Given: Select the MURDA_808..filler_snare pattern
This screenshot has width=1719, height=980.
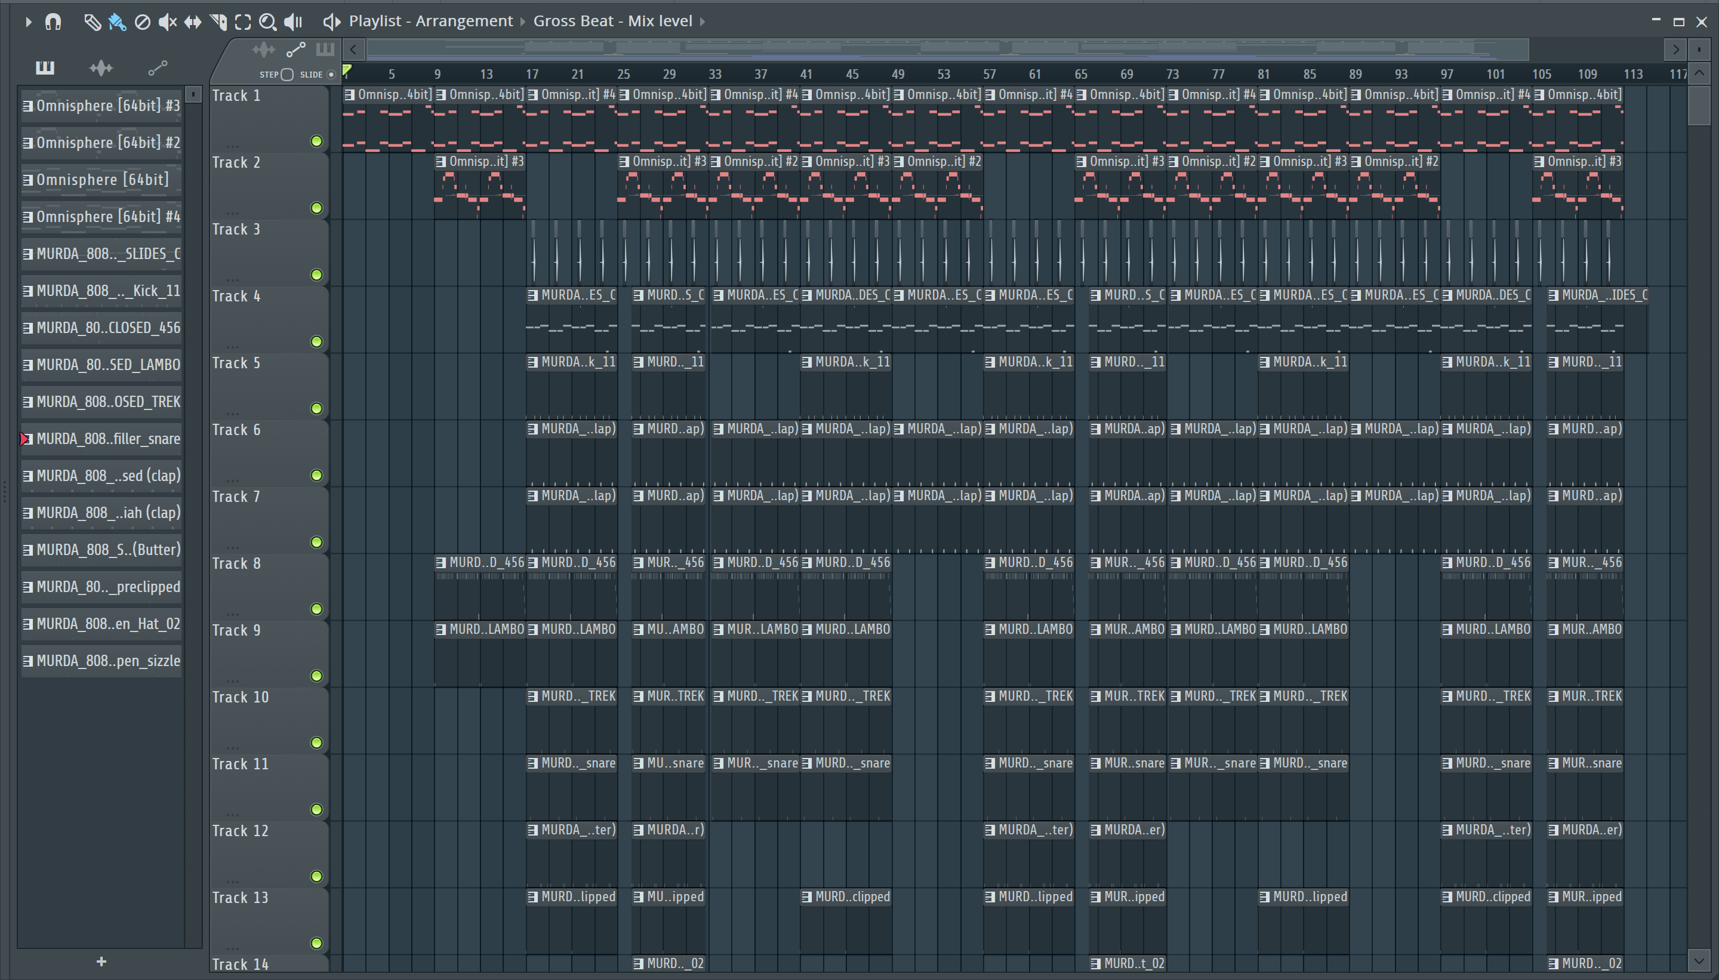Looking at the screenshot, I should 101,439.
